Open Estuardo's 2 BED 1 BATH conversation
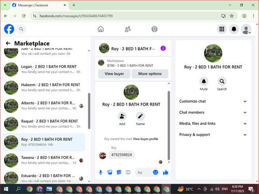 (44, 177)
